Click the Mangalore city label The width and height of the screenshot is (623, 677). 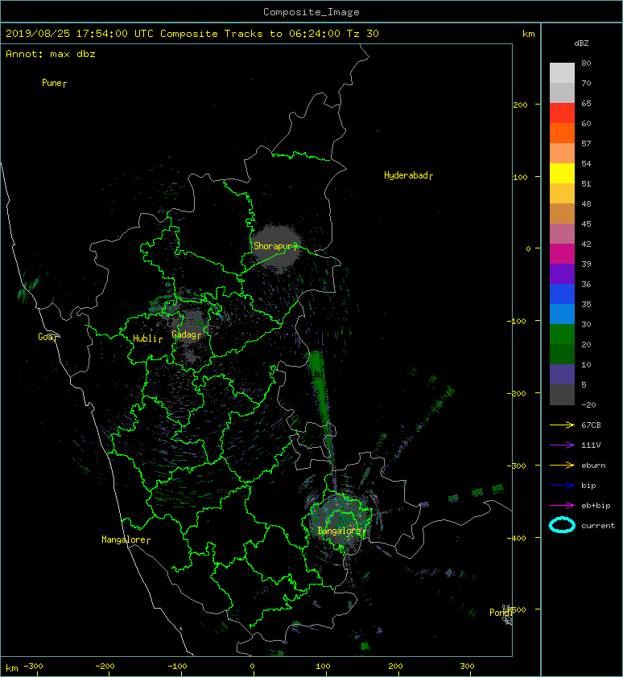(x=124, y=540)
